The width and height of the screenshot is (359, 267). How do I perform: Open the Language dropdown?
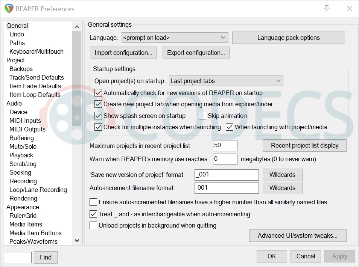175,38
